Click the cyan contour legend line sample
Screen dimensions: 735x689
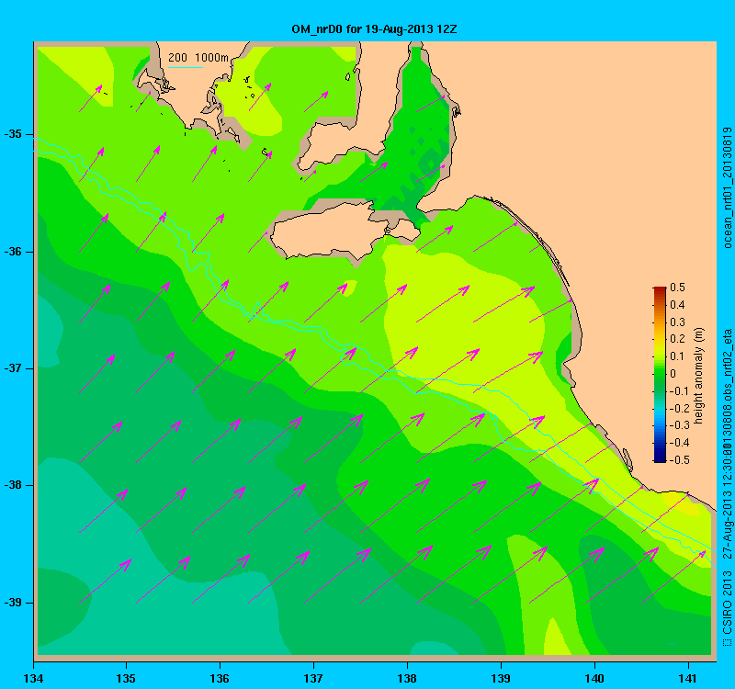186,67
